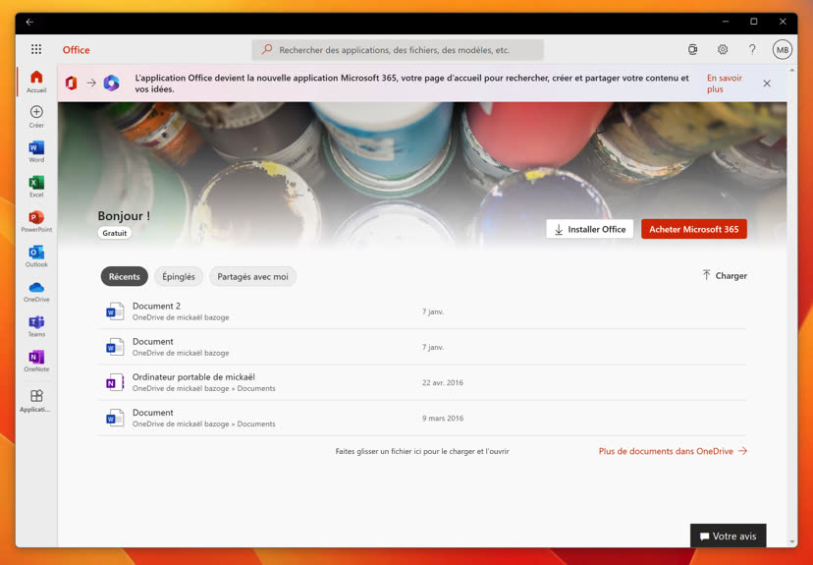Launch Word from the sidebar
The image size is (813, 565).
click(36, 151)
